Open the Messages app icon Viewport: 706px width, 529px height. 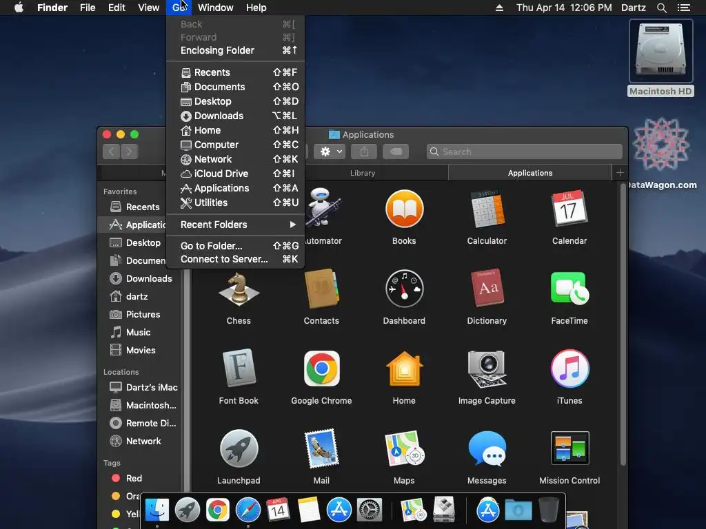coord(487,448)
